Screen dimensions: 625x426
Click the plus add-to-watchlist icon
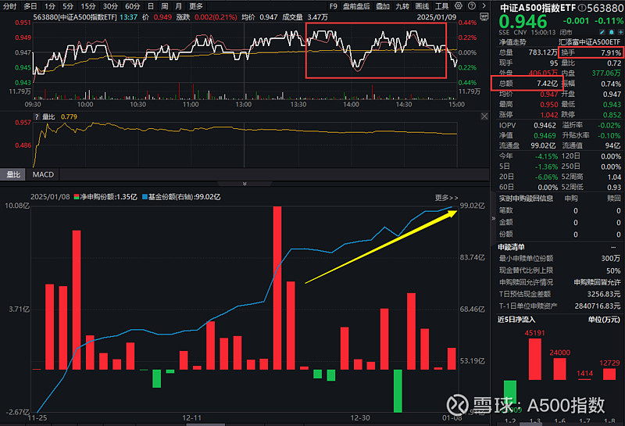620,32
